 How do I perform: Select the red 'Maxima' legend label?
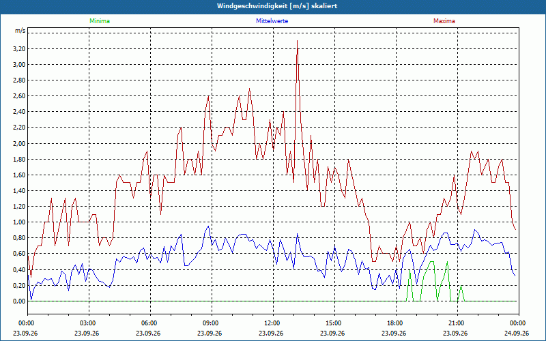pyautogui.click(x=444, y=21)
